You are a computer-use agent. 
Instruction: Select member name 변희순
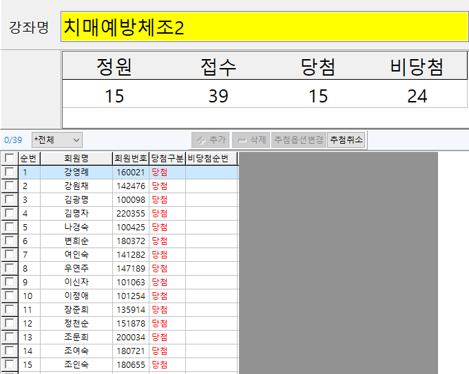(76, 241)
